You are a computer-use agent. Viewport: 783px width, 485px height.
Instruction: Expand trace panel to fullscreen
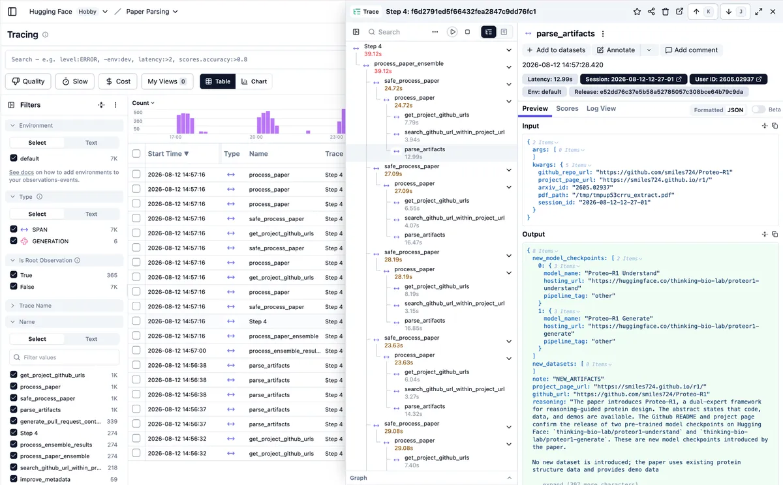tap(759, 12)
